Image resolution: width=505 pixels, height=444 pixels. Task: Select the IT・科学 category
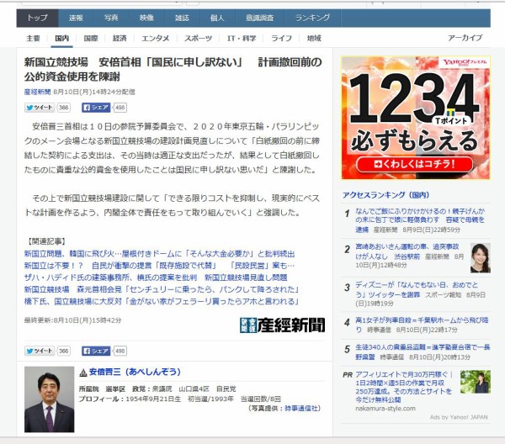[242, 39]
